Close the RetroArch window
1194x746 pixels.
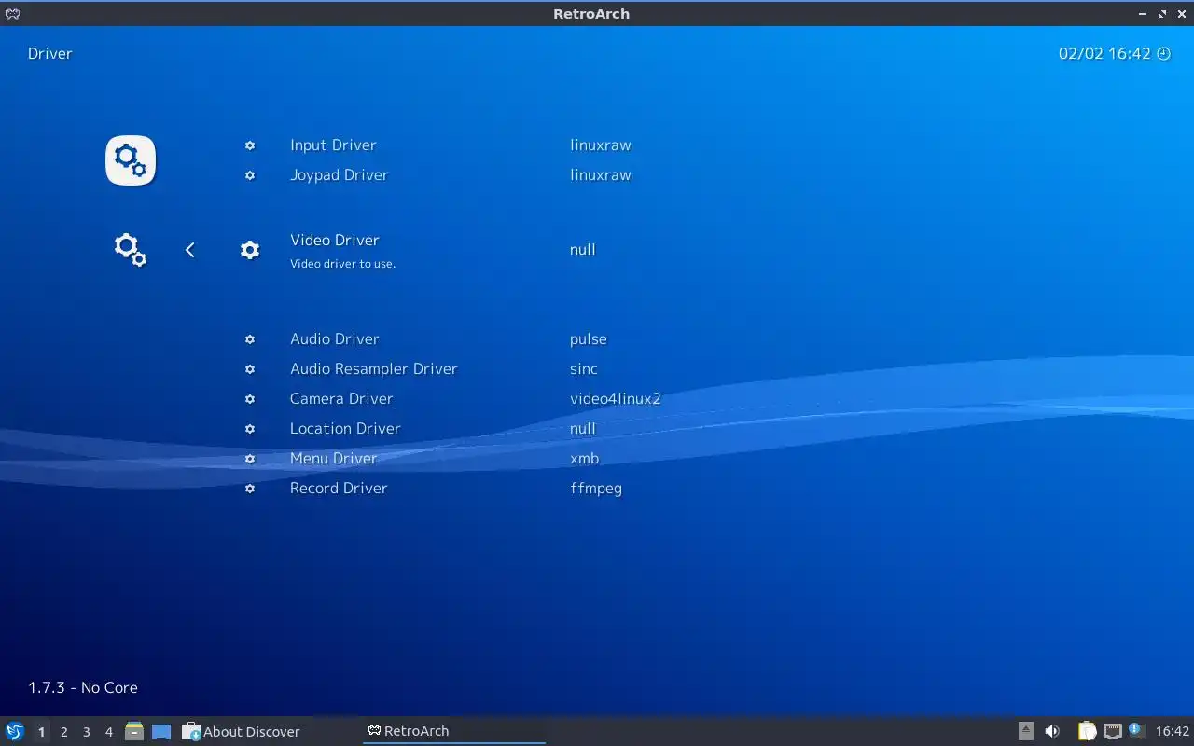tap(1181, 14)
